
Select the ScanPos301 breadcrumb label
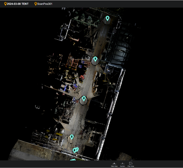(x=45, y=4)
